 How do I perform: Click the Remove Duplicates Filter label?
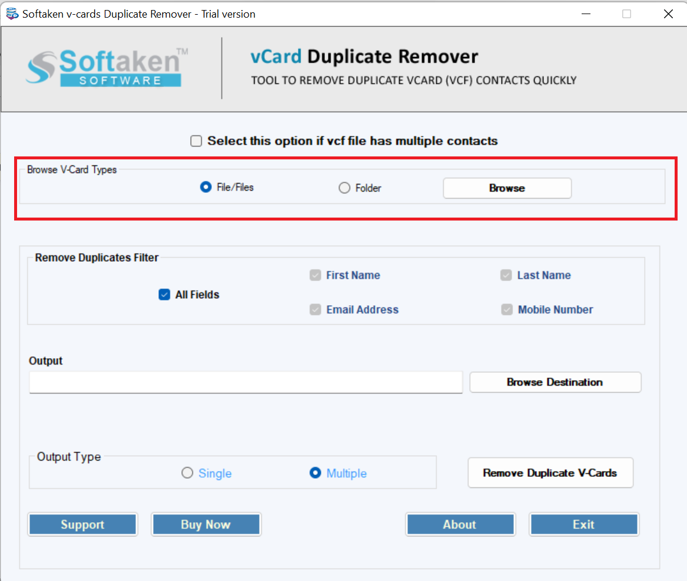(x=97, y=258)
